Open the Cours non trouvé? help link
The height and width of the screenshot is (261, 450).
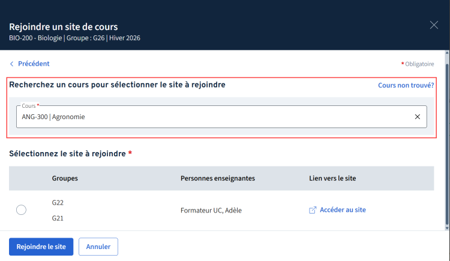coord(406,85)
